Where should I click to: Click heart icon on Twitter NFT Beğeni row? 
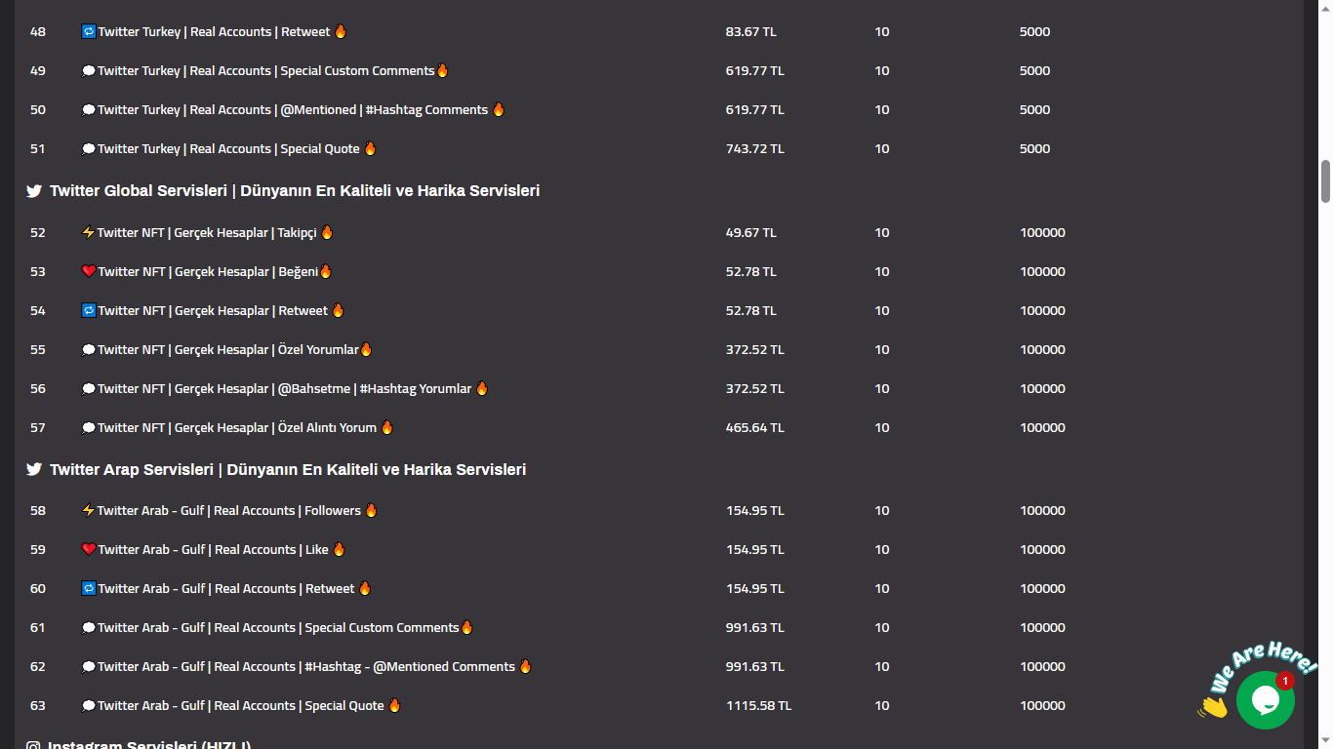88,272
